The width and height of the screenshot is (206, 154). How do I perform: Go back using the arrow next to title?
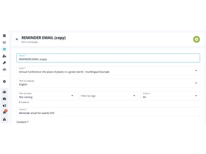17,39
